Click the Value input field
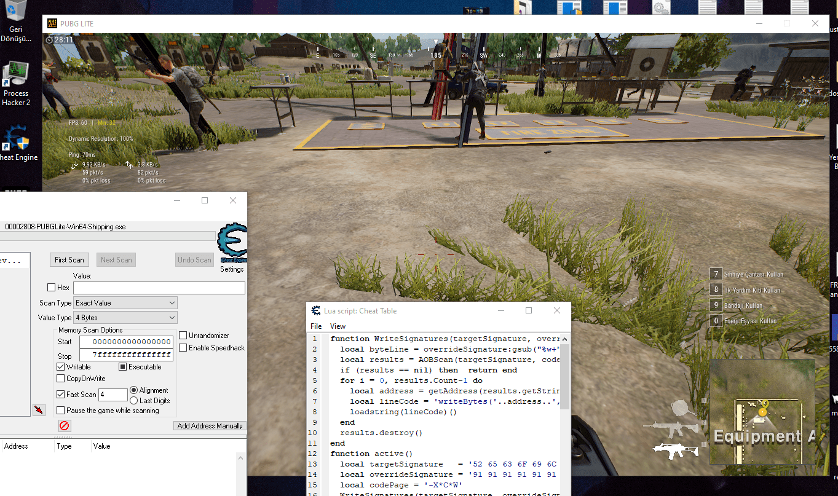The width and height of the screenshot is (838, 496). coord(159,288)
